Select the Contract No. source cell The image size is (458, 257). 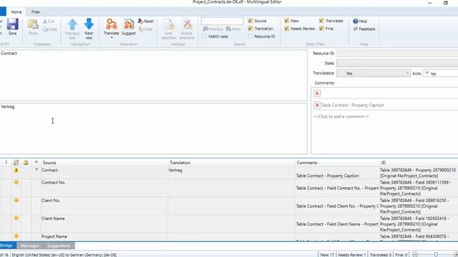click(104, 188)
